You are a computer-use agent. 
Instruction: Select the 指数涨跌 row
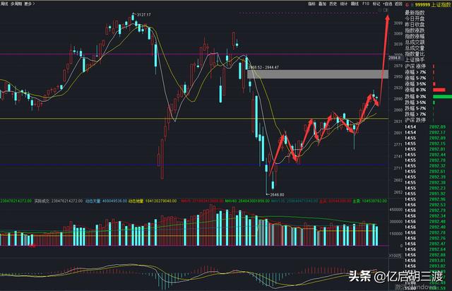(x=415, y=30)
